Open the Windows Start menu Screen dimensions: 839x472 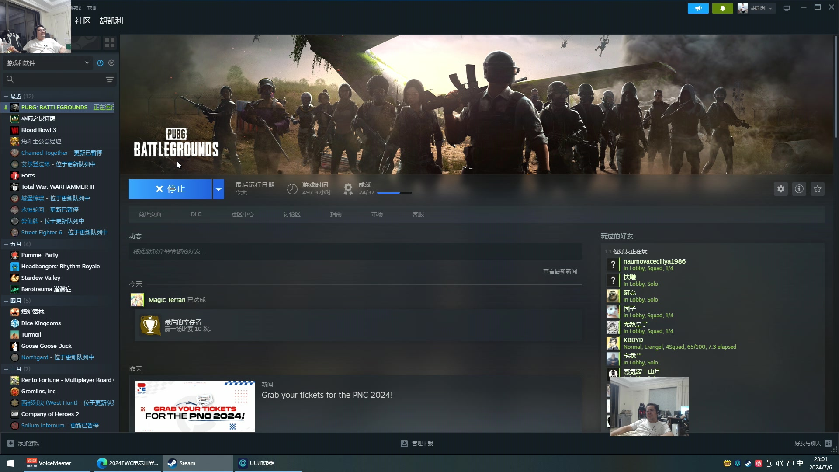[10, 463]
